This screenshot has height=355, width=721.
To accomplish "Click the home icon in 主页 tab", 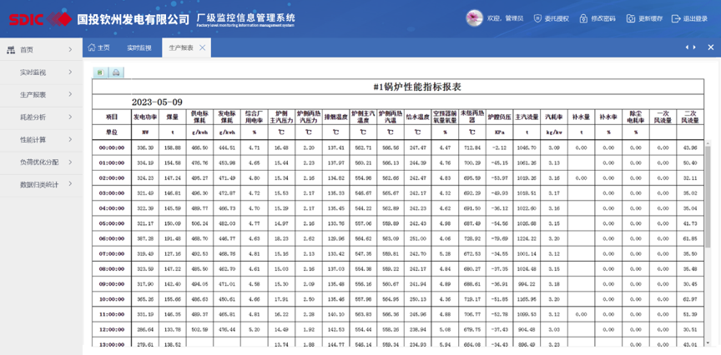I will [92, 47].
